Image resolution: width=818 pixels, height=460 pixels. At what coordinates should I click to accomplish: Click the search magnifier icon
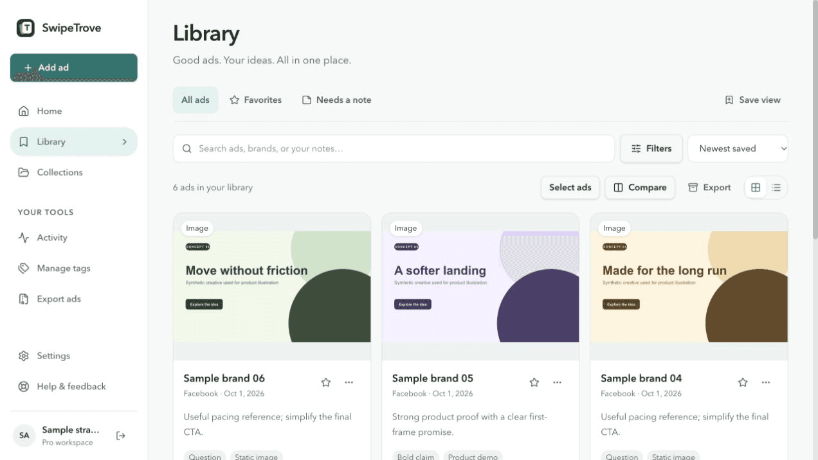(187, 148)
